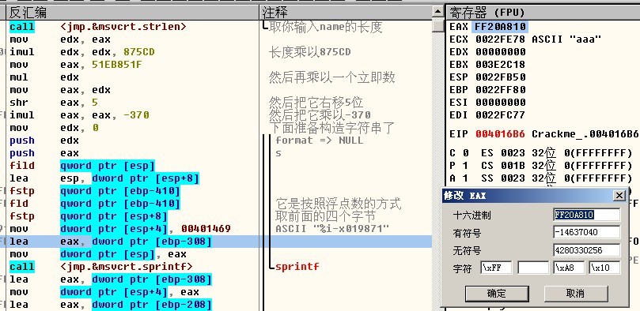Select the mov edx, 0 row

click(133, 128)
